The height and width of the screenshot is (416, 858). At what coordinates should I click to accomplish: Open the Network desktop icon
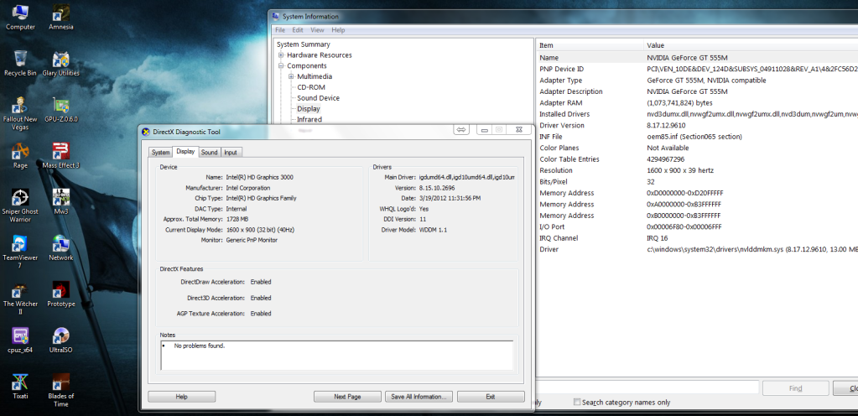60,247
